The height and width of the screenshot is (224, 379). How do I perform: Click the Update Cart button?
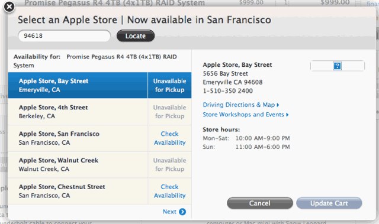tap(329, 203)
